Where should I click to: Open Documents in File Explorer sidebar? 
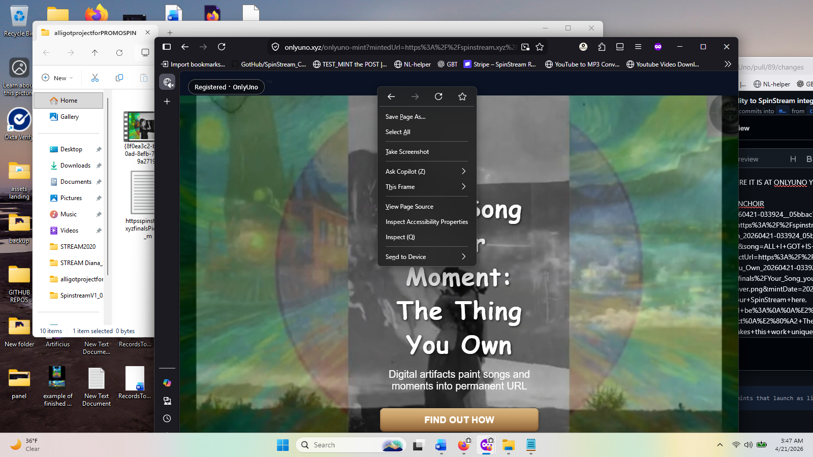[75, 182]
